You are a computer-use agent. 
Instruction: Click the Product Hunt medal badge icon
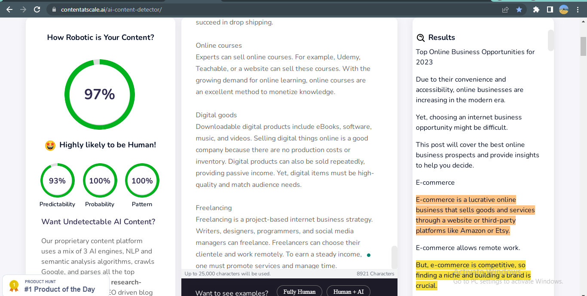point(14,286)
